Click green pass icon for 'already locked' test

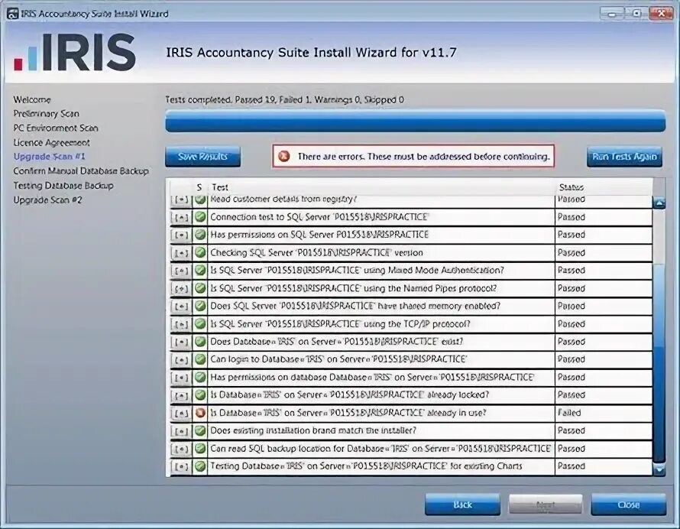[x=200, y=394]
